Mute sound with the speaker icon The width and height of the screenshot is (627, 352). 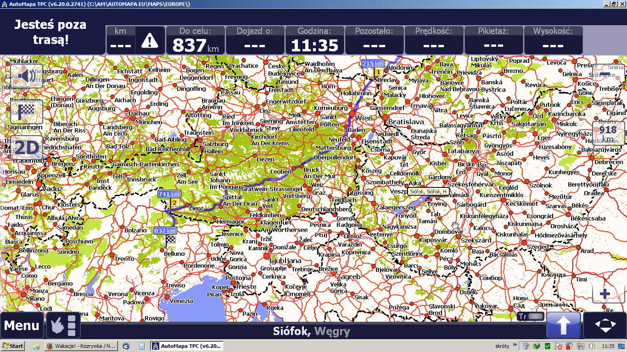[26, 76]
